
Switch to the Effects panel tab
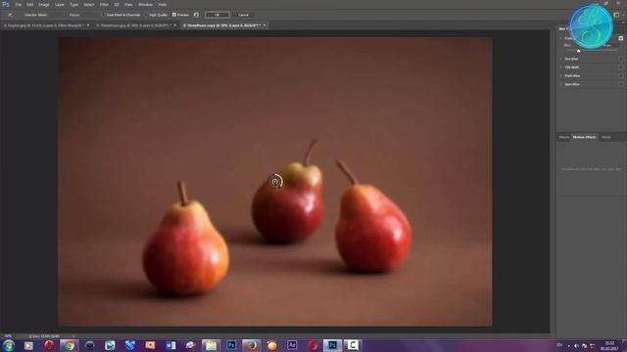(x=564, y=137)
